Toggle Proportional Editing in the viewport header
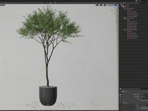The image size is (148, 111). [x=55, y=3]
